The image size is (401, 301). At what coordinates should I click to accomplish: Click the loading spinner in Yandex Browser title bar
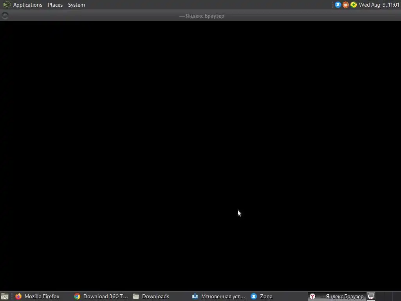(5, 16)
